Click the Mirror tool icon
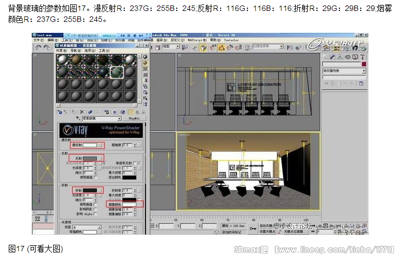Viewport: 410px width, 259px height. tap(290, 48)
